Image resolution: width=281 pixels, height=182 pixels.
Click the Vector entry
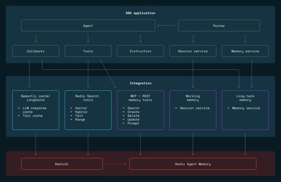[81, 108]
